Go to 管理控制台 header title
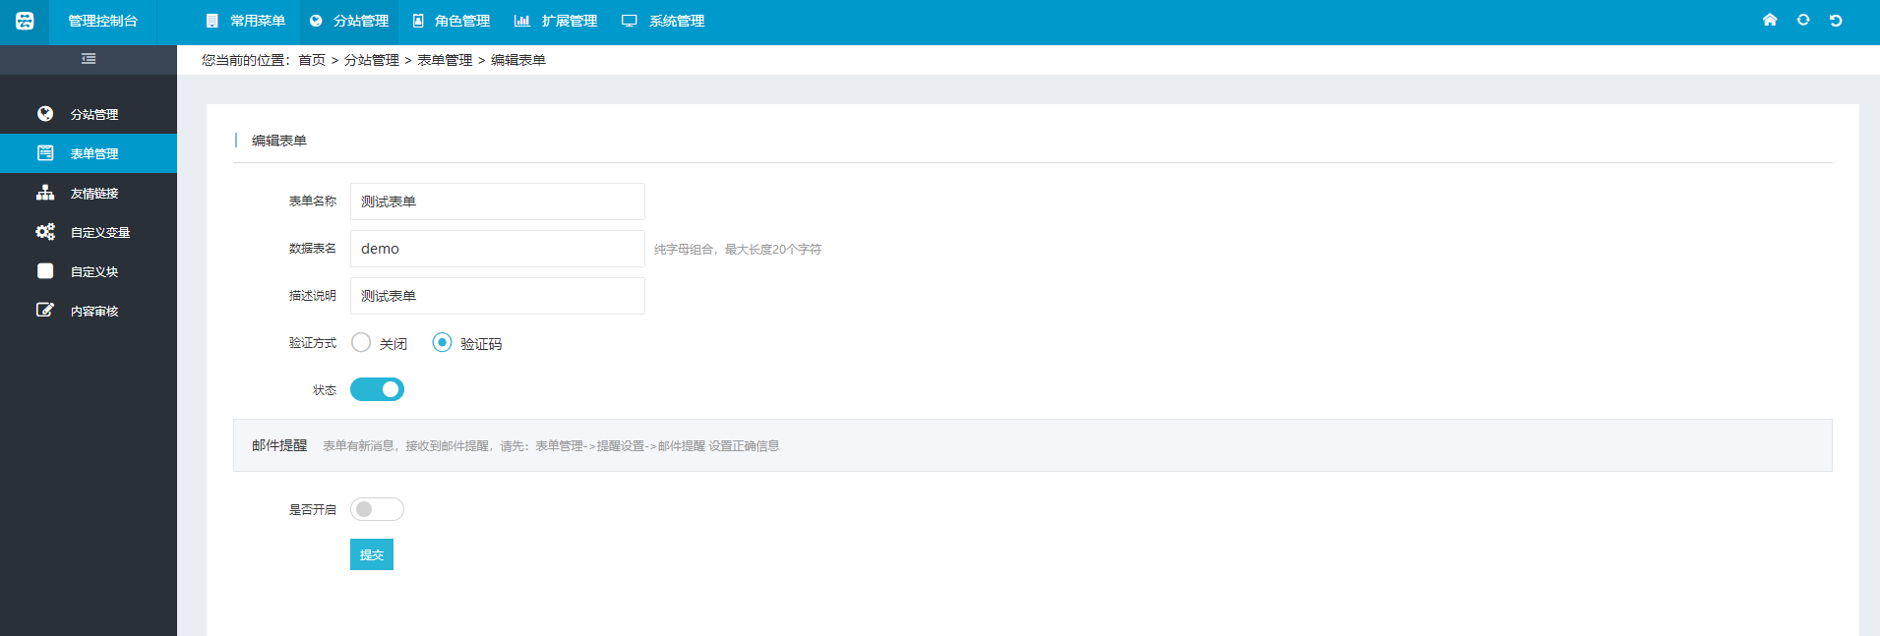Image resolution: width=1880 pixels, height=636 pixels. pos(102,21)
